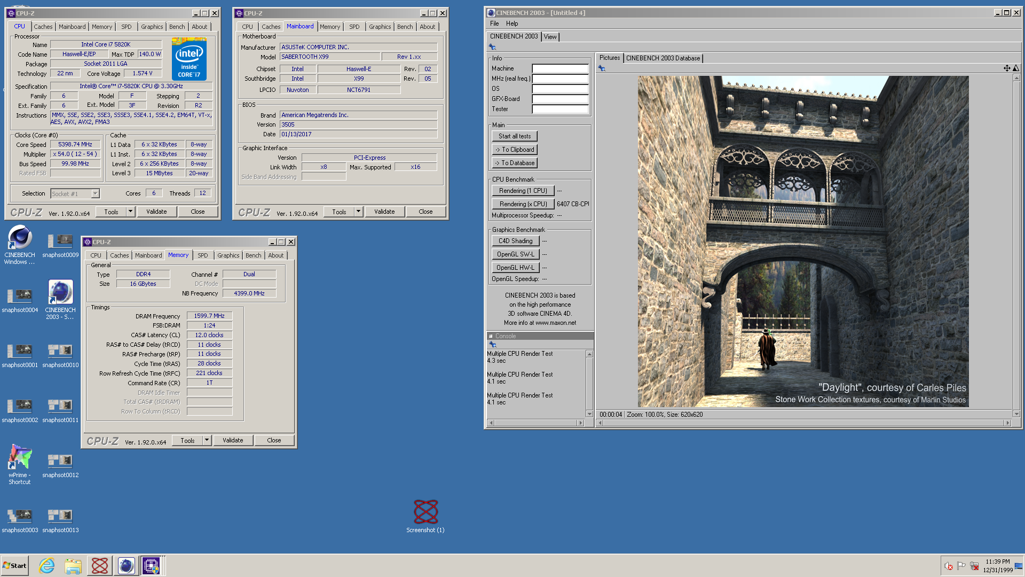This screenshot has width=1025, height=577.
Task: Click pin icon under CINEBENCH 2003 tab
Action: point(492,47)
